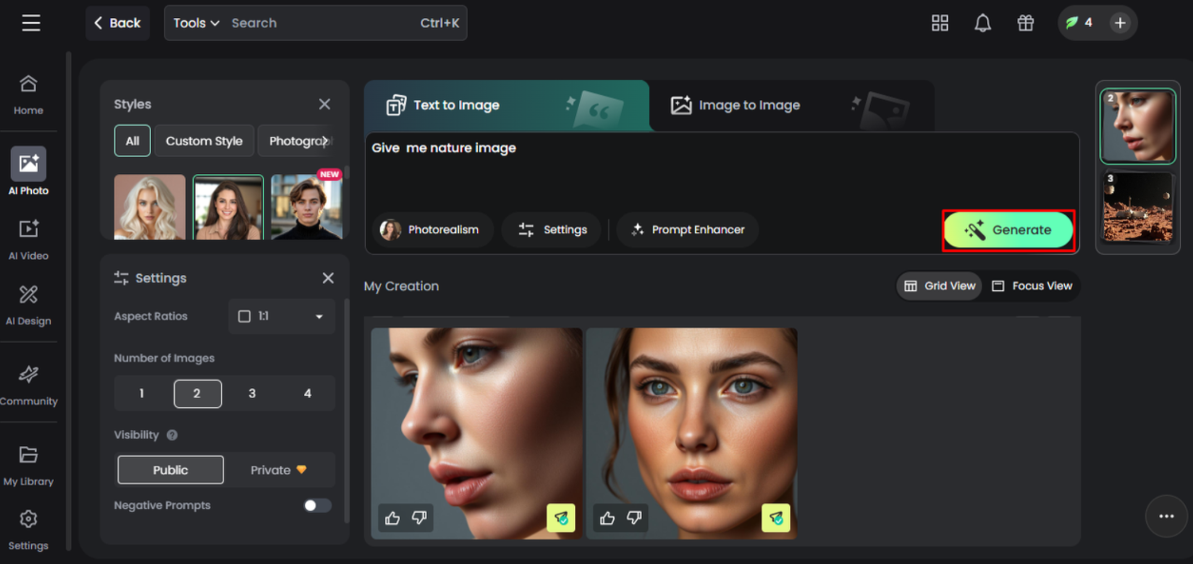Viewport: 1193px width, 564px height.
Task: Open the AI Photo section
Action: coord(28,170)
